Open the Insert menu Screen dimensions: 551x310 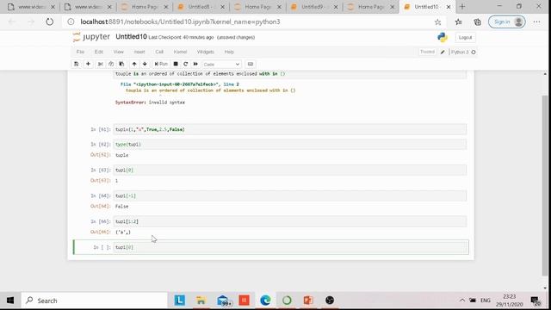(139, 52)
